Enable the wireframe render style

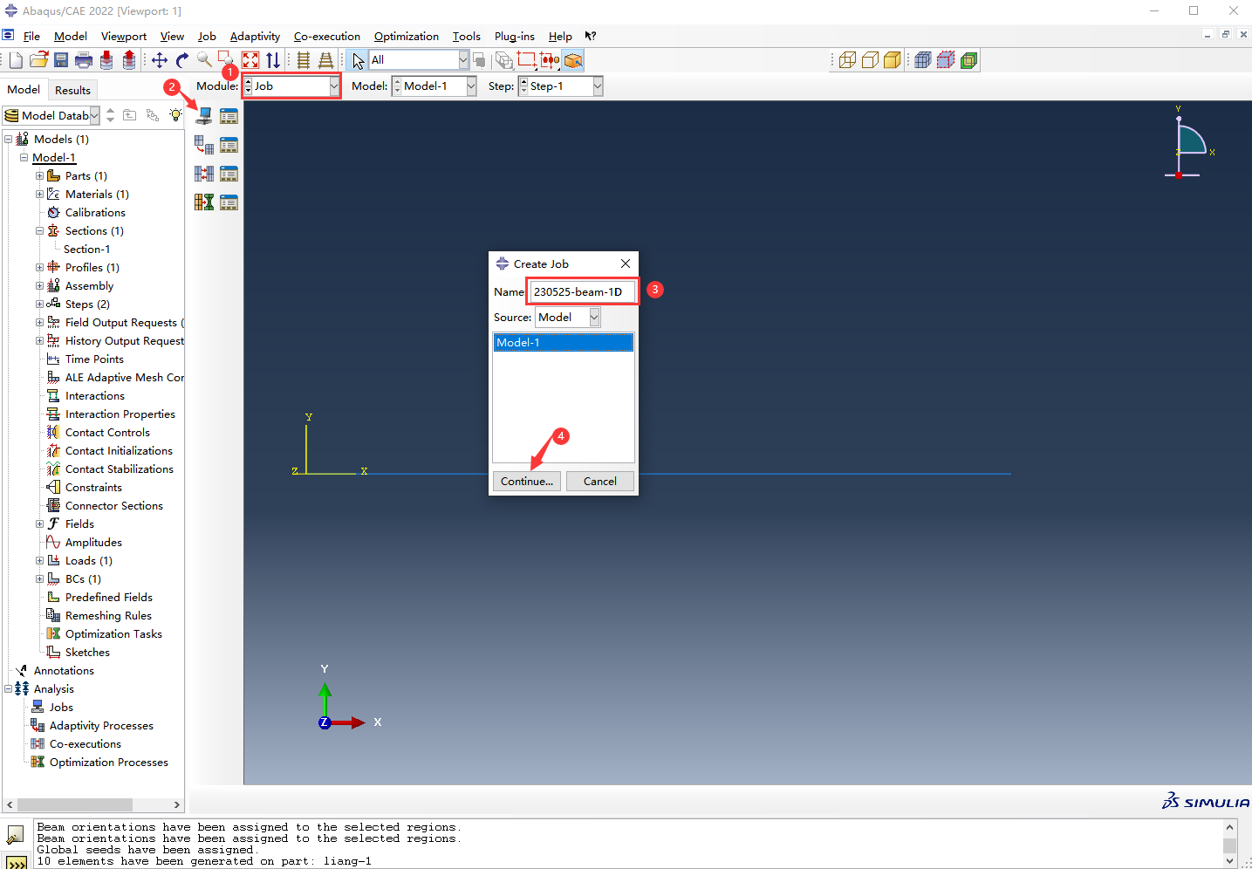[x=847, y=60]
